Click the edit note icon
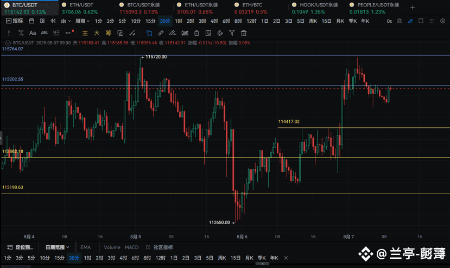This screenshot has height=268, width=450. [208, 33]
